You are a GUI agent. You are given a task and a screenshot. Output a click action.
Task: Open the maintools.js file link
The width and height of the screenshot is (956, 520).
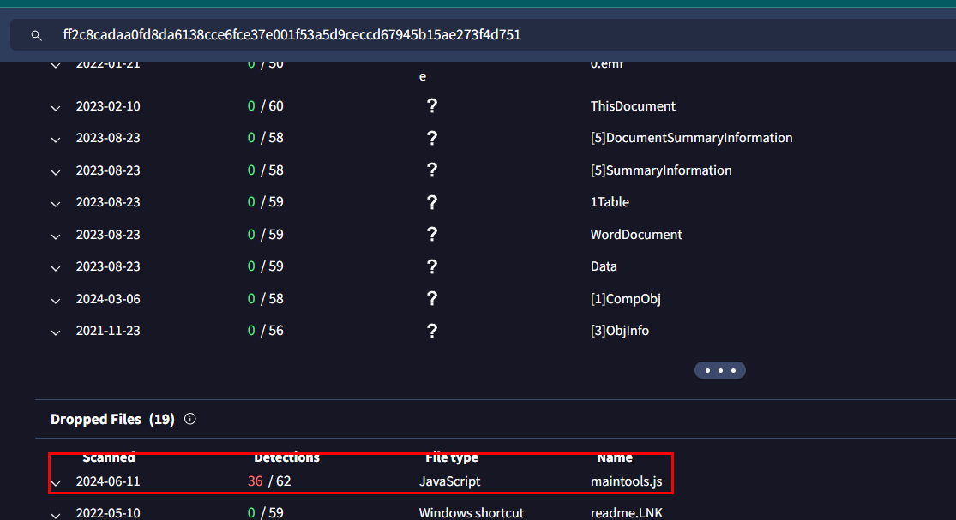626,481
